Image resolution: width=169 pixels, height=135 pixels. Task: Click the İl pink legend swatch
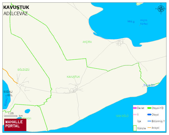(x=135, y=114)
